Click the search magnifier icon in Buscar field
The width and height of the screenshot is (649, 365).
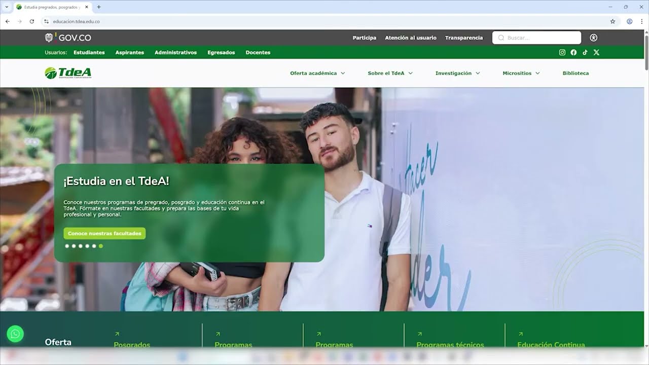click(x=501, y=38)
